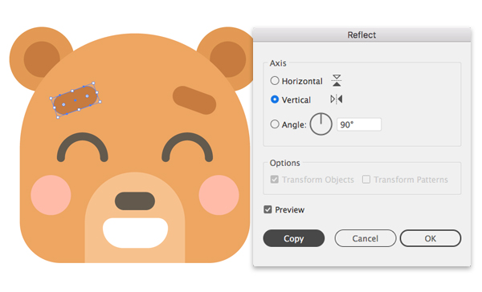Screen dimensions: 482x292
Task: Click the left pink cheek circle
Action: (51, 195)
